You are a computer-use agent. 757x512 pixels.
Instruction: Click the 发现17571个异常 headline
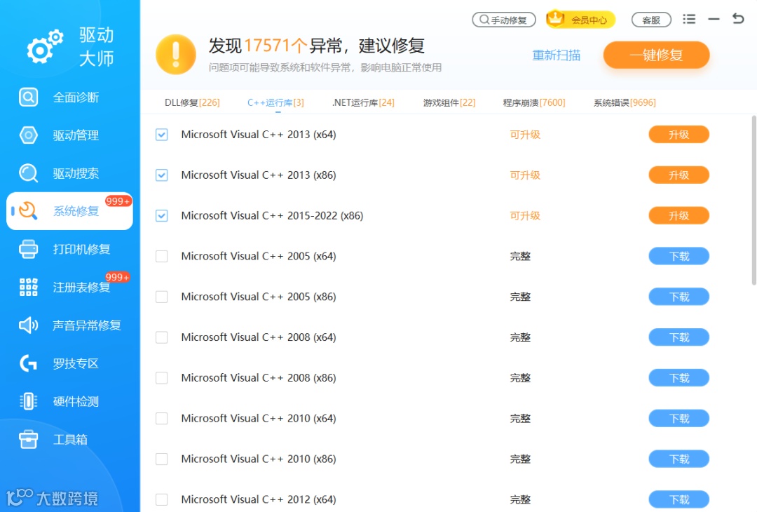click(x=317, y=46)
